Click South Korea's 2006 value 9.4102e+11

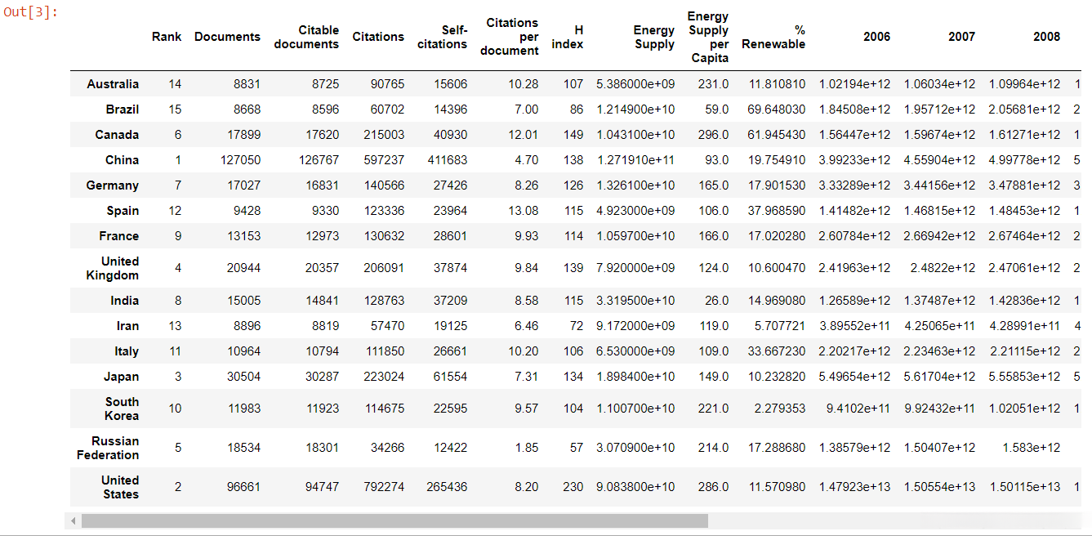(858, 409)
